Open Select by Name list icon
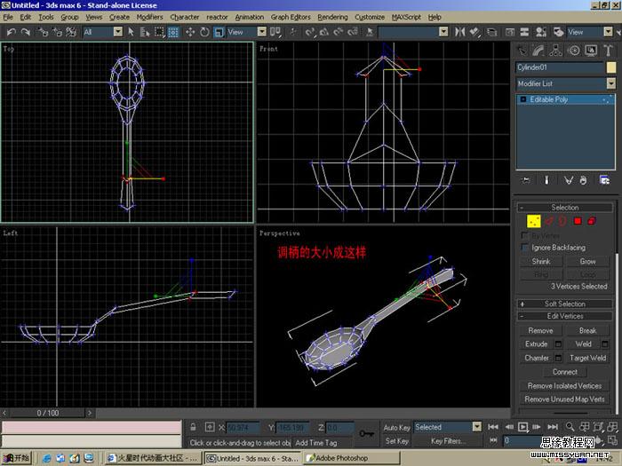 pyautogui.click(x=145, y=32)
